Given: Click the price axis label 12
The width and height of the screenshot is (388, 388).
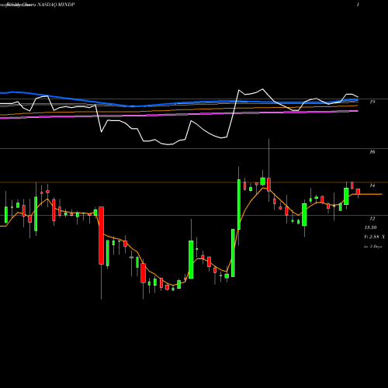Looking at the screenshot, I should (x=372, y=219).
